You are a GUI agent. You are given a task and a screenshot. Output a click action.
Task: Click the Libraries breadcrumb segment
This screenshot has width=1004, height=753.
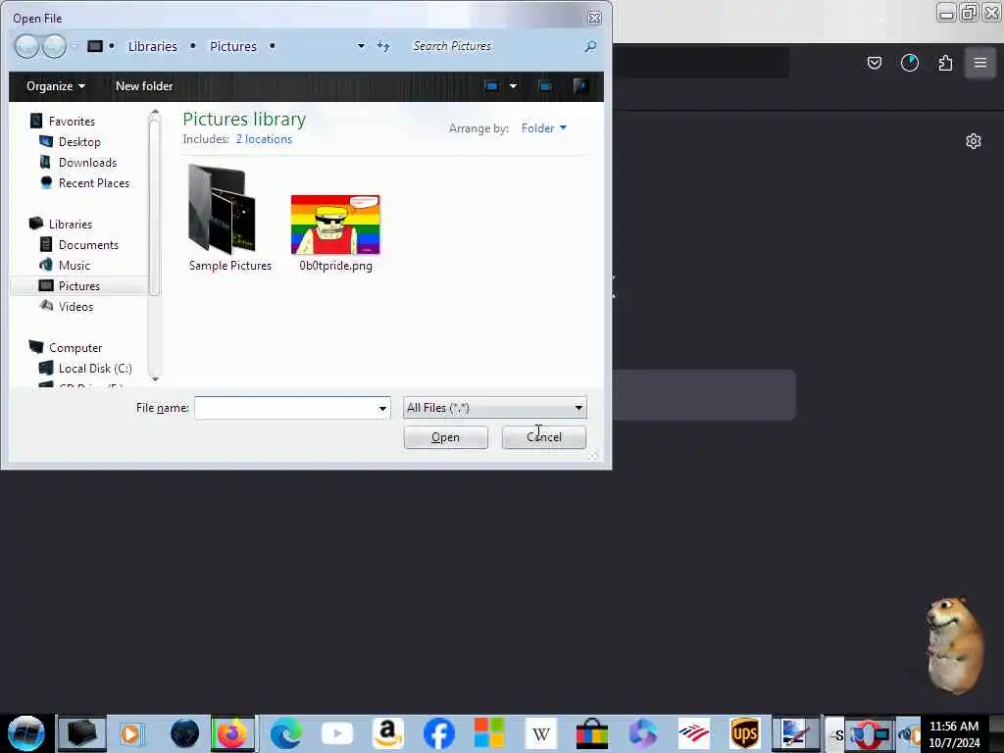152,46
